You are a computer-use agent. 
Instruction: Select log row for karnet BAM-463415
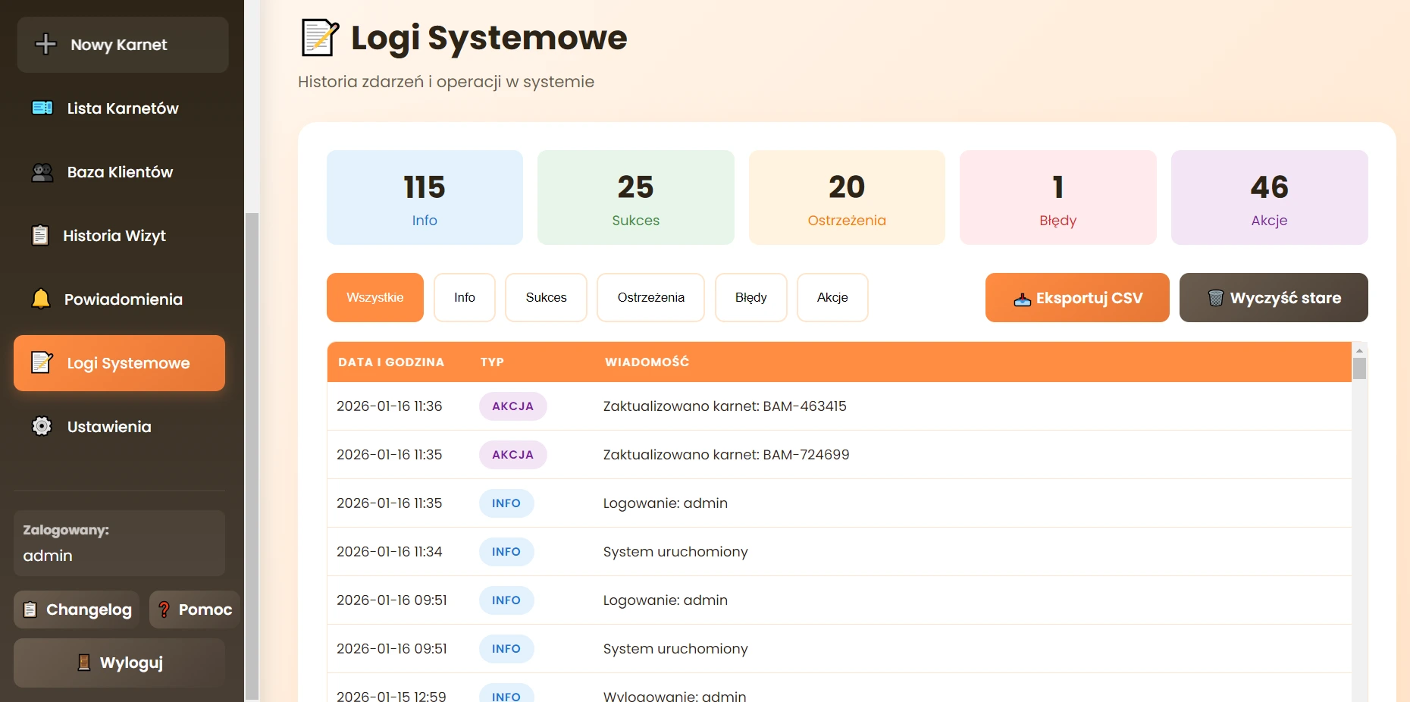tap(724, 406)
